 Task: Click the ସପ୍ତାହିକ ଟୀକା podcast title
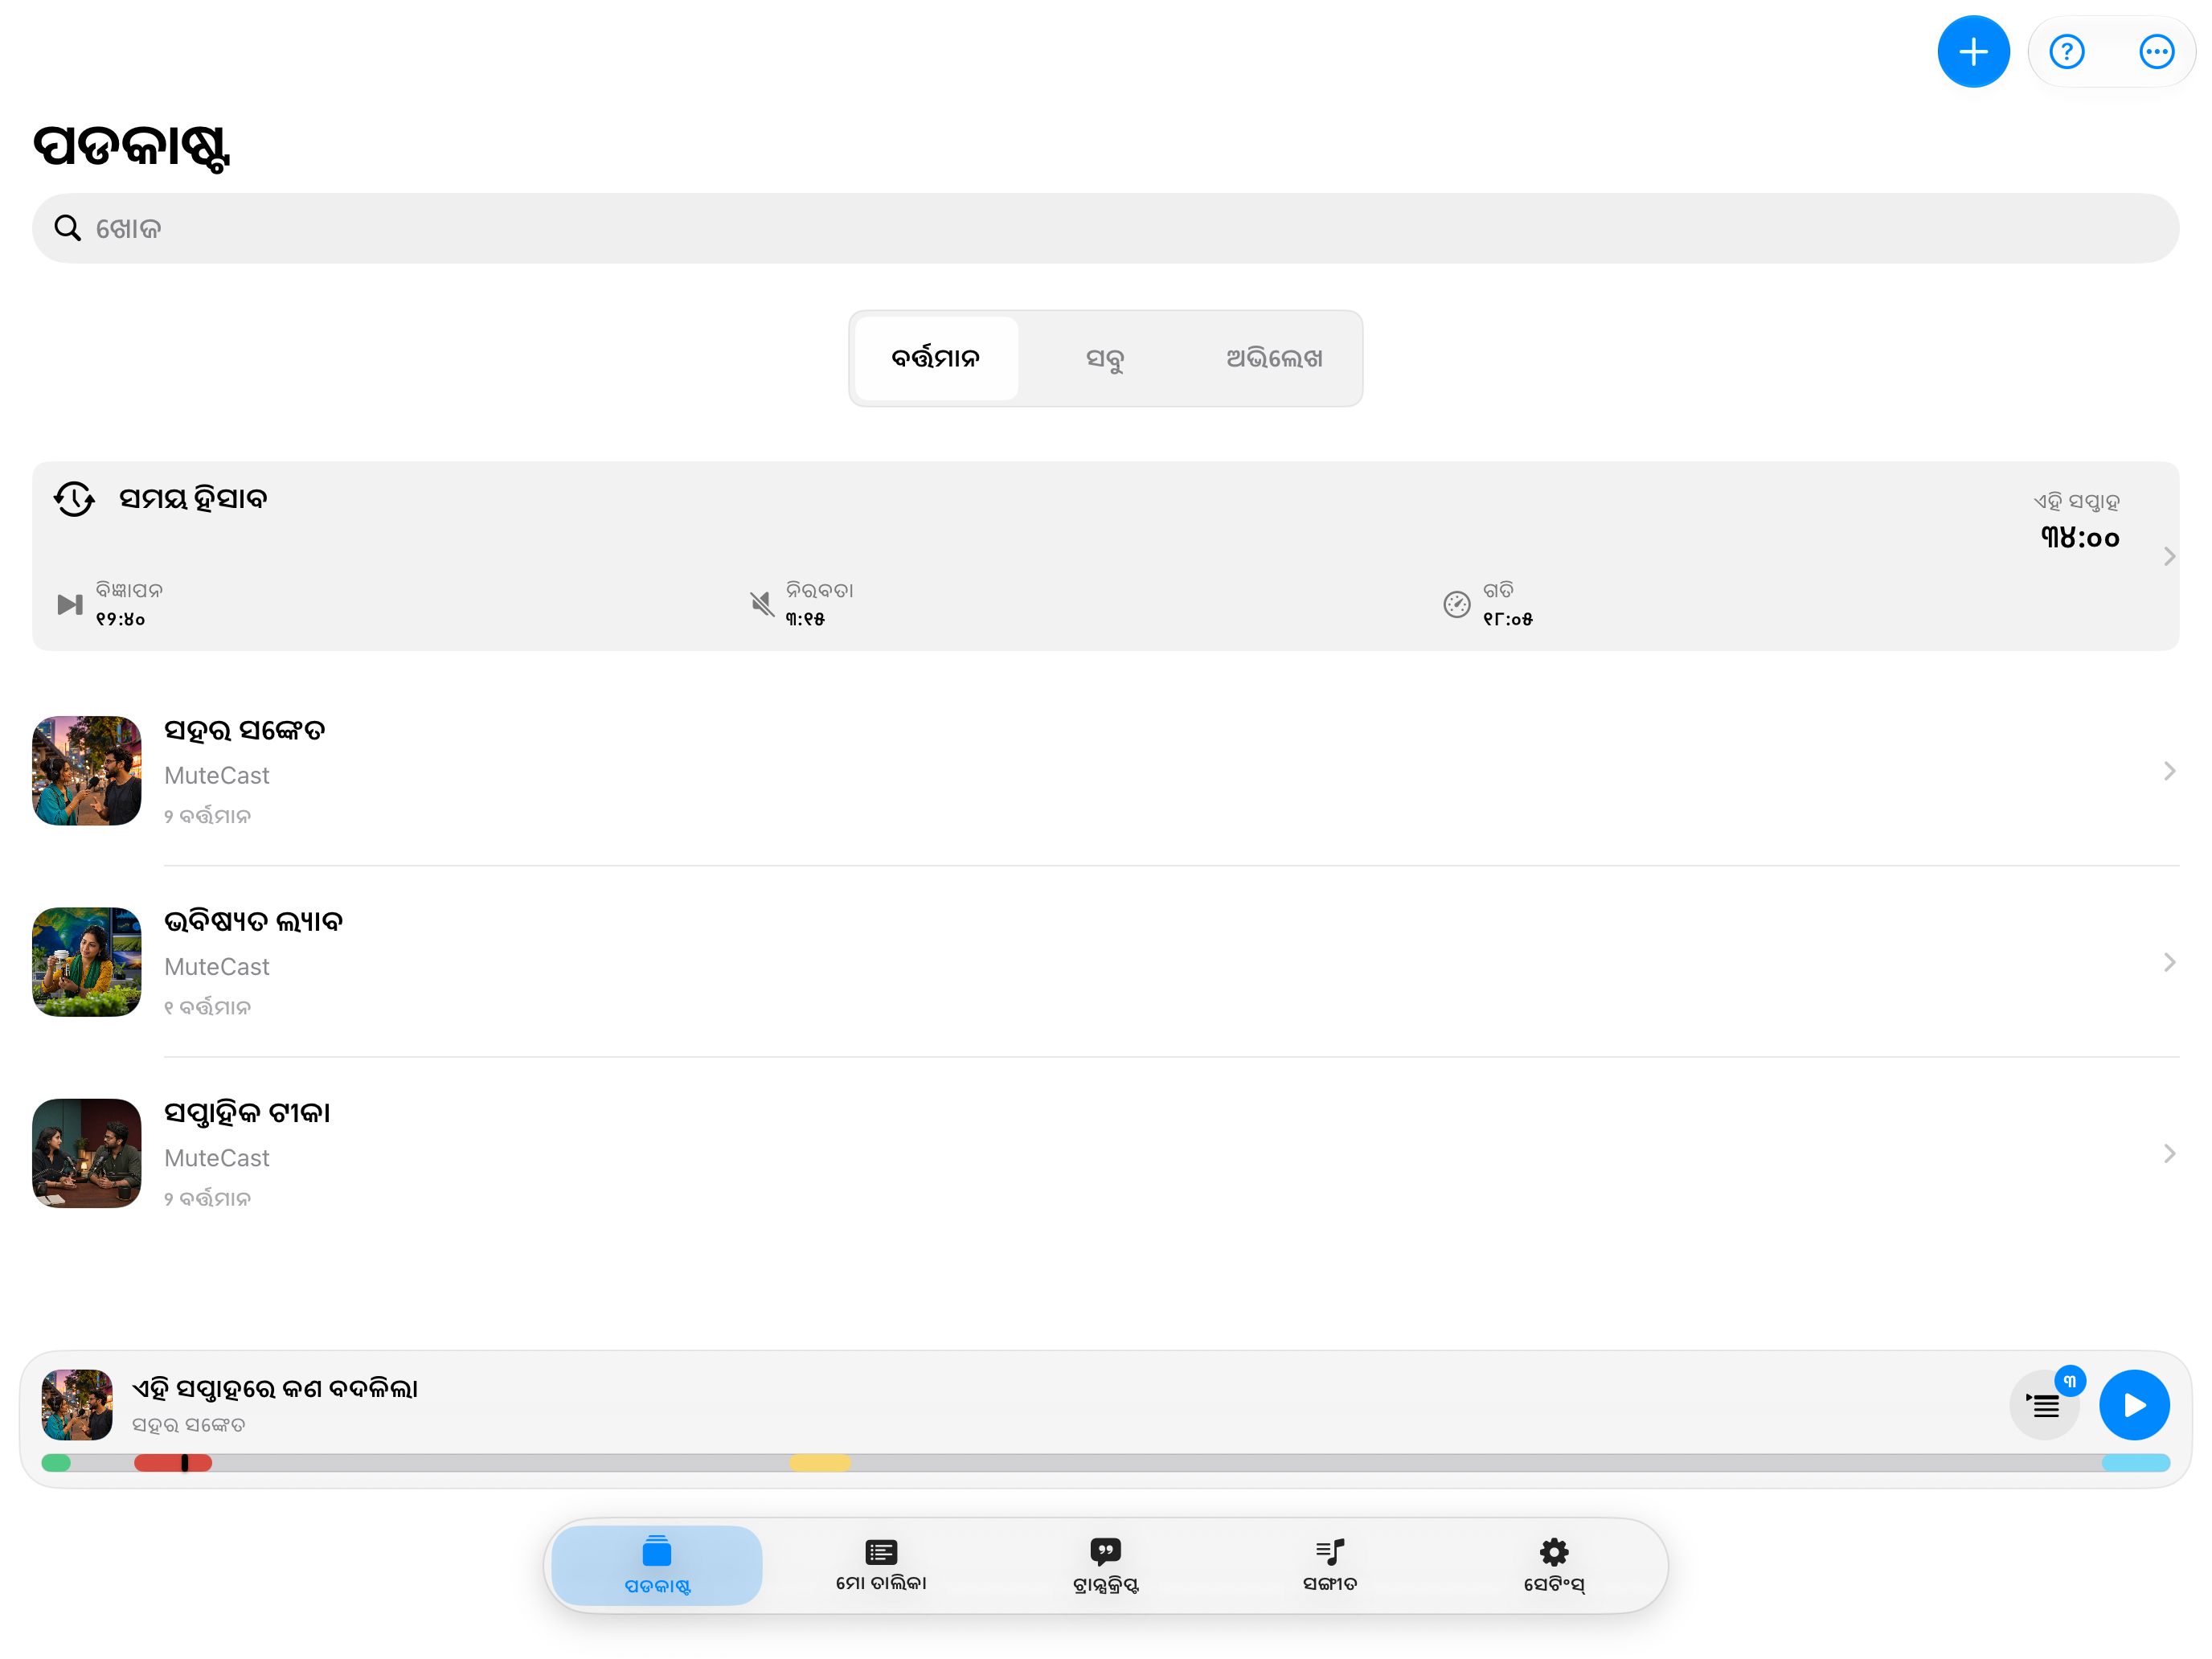(247, 1113)
